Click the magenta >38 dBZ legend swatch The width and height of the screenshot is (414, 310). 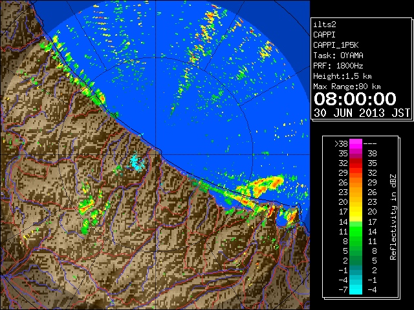(x=356, y=144)
